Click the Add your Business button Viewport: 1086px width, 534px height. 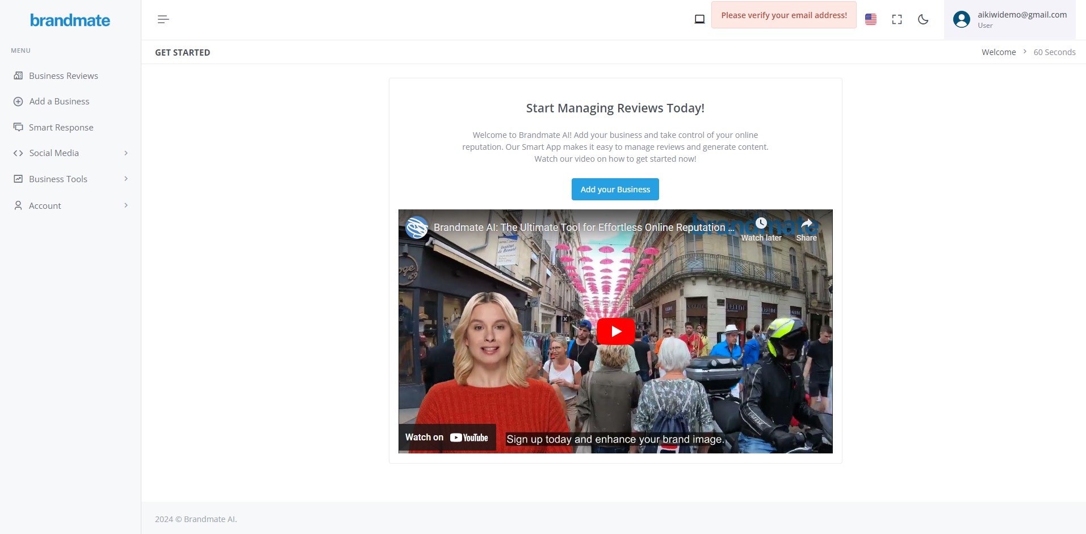615,190
